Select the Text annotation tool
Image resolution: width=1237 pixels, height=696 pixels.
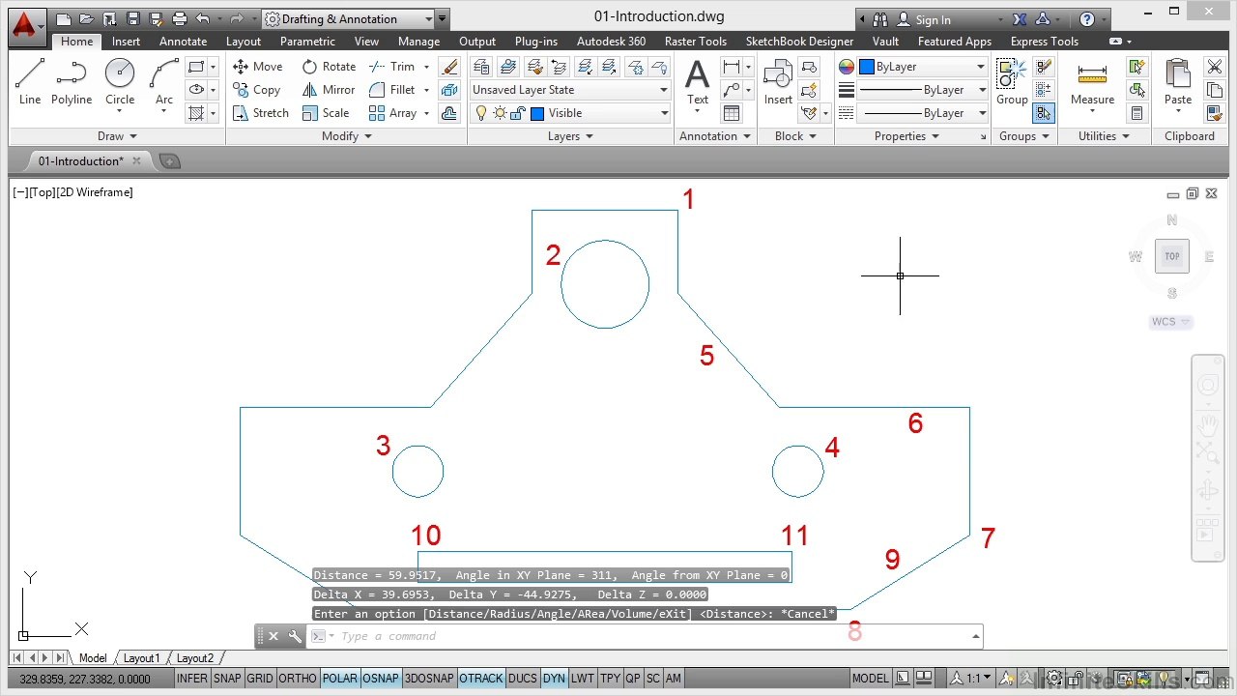(x=697, y=81)
